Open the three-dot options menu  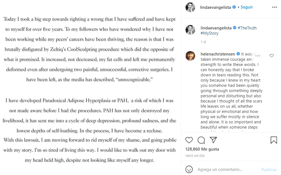pos(274,7)
